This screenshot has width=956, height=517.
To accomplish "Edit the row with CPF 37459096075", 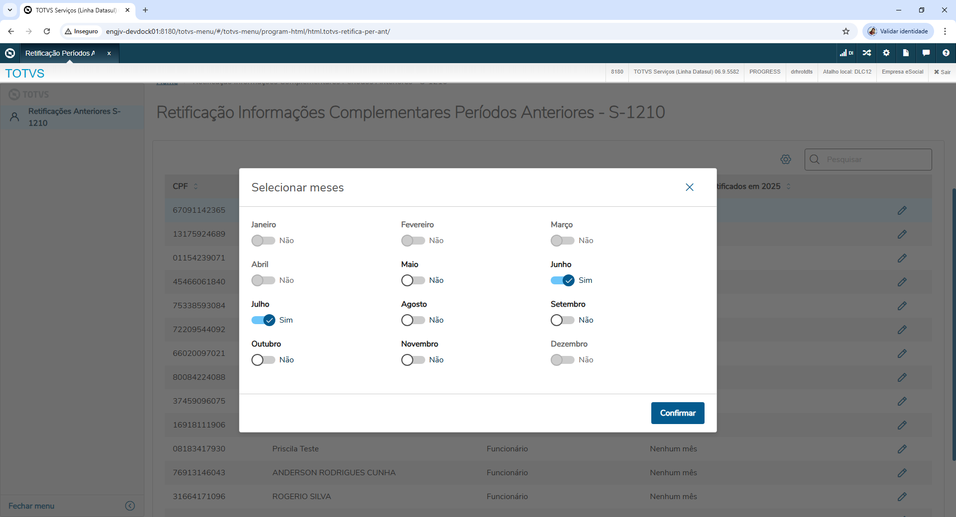I will (902, 401).
